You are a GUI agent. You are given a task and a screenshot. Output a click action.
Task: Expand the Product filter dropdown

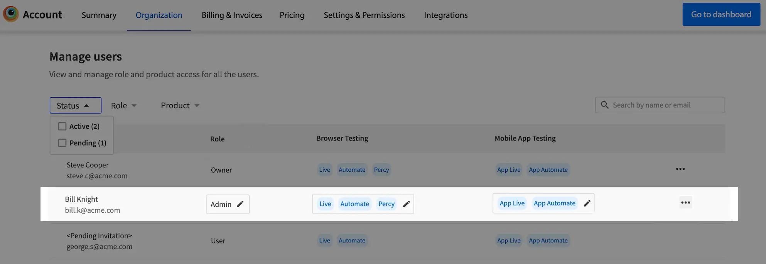(180, 105)
